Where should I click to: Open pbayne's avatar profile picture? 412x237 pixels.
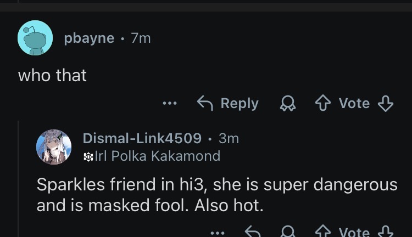tap(35, 38)
